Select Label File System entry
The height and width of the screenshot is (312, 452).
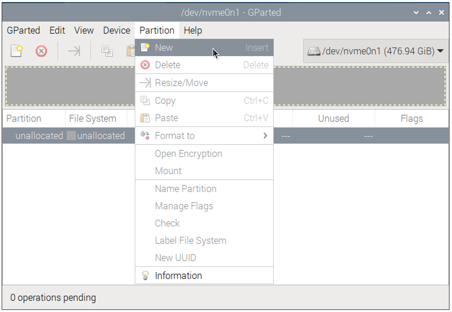(x=204, y=241)
